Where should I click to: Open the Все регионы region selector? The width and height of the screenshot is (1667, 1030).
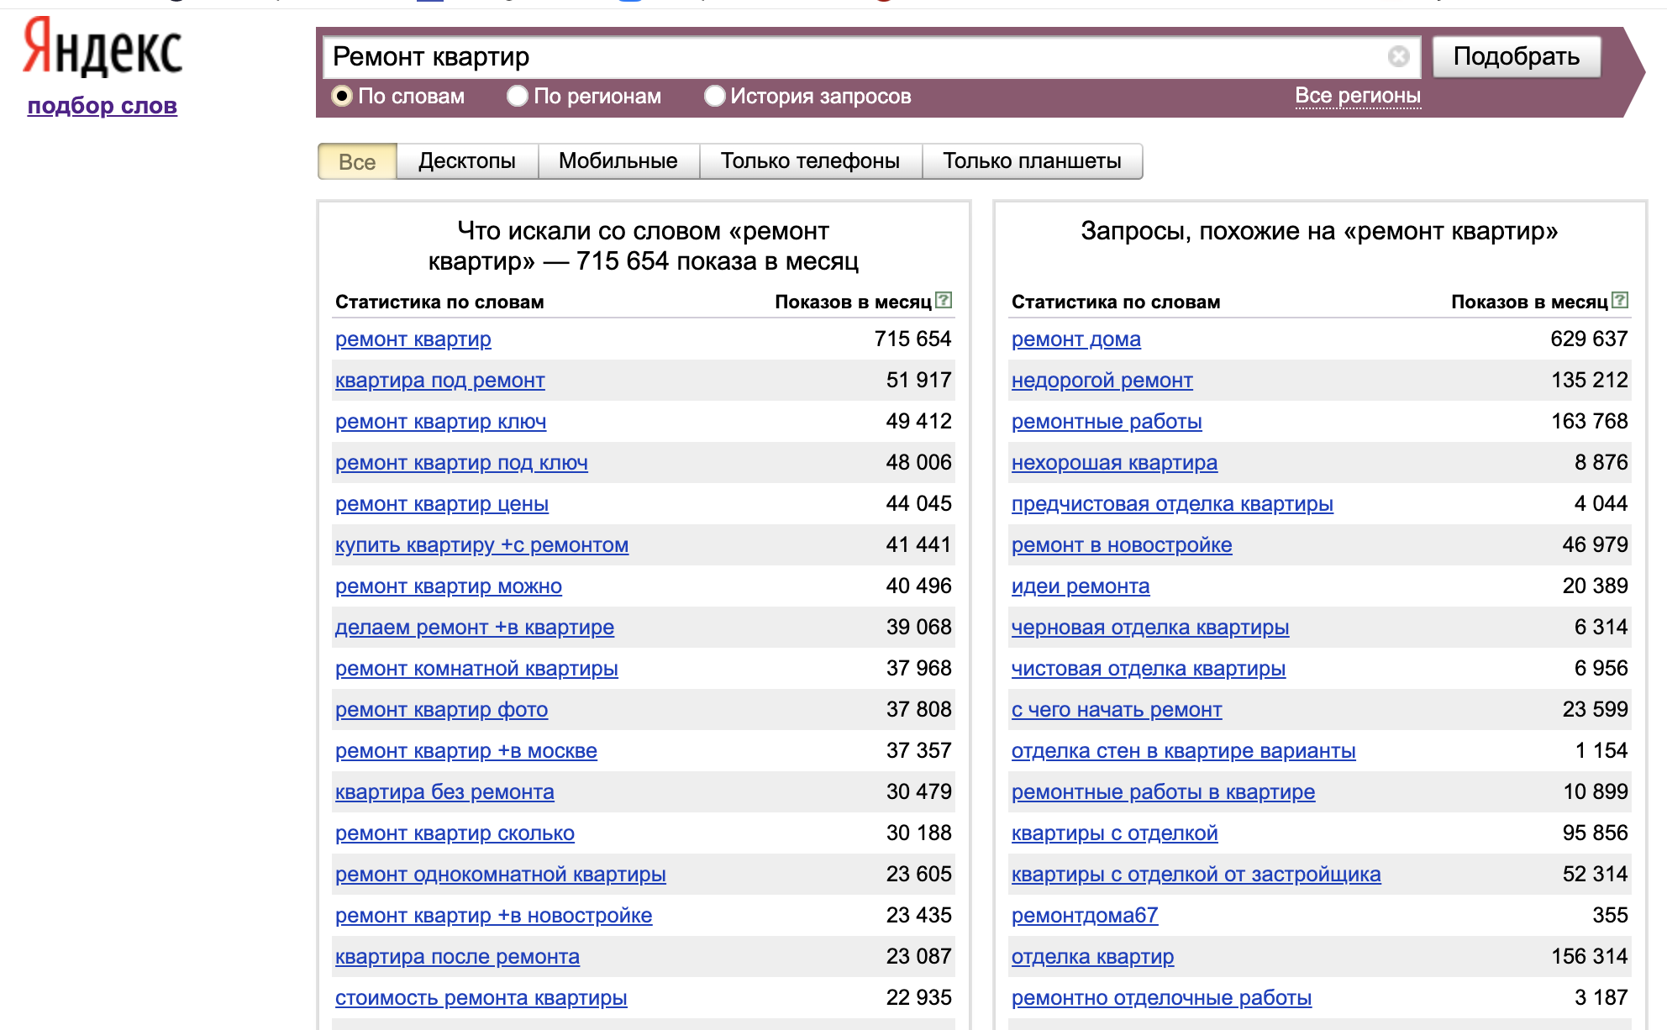click(1357, 96)
